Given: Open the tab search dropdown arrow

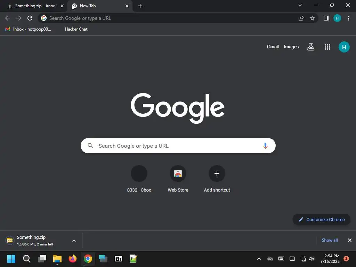Looking at the screenshot, I should tap(300, 5).
